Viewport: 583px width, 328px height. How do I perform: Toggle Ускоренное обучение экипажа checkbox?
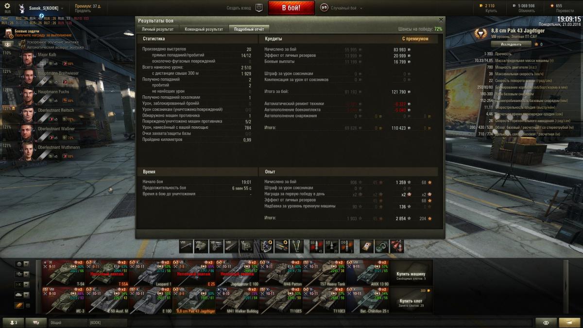click(23, 43)
